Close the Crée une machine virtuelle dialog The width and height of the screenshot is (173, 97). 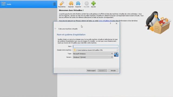(x=117, y=23)
